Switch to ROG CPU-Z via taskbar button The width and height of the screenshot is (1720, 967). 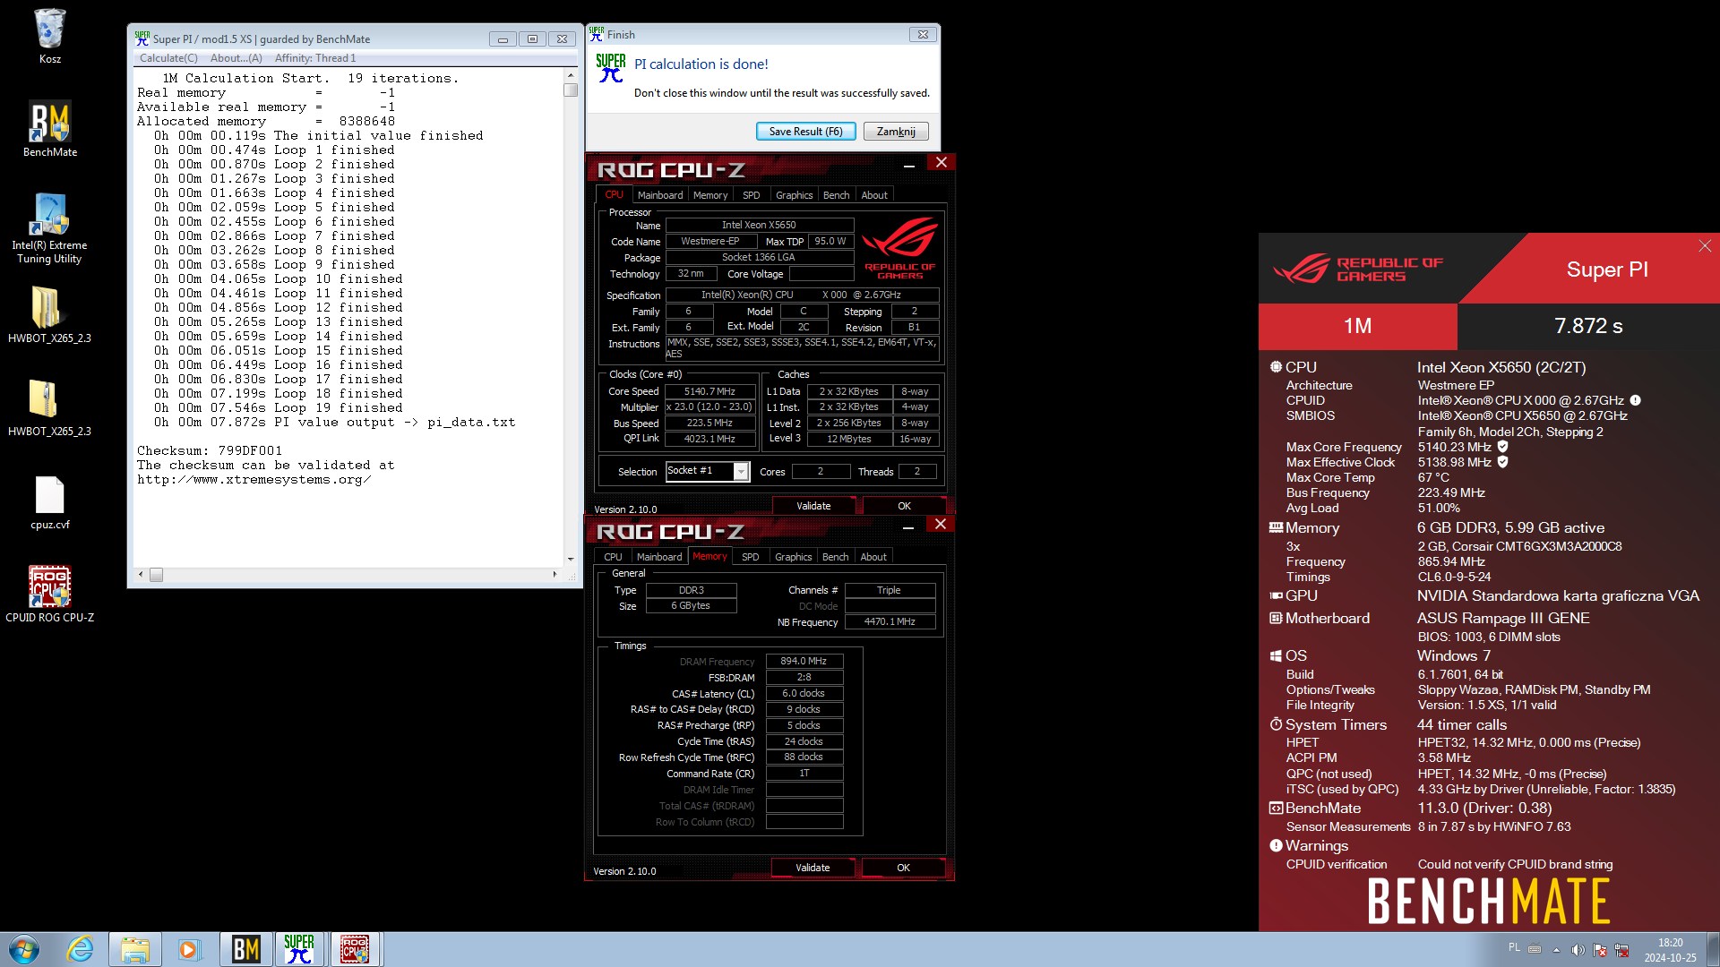point(355,949)
